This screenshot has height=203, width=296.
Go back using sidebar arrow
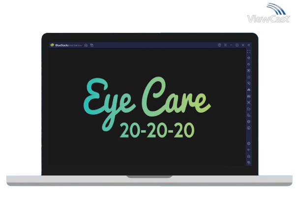pyautogui.click(x=249, y=150)
